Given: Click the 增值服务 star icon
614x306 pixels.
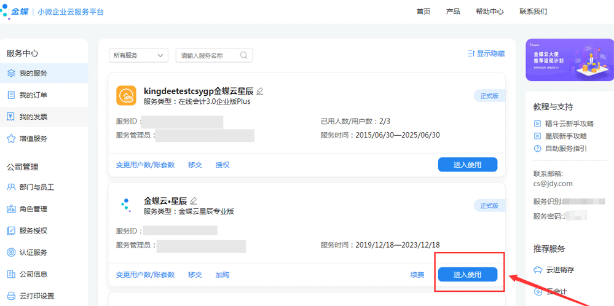Looking at the screenshot, I should pyautogui.click(x=11, y=138).
